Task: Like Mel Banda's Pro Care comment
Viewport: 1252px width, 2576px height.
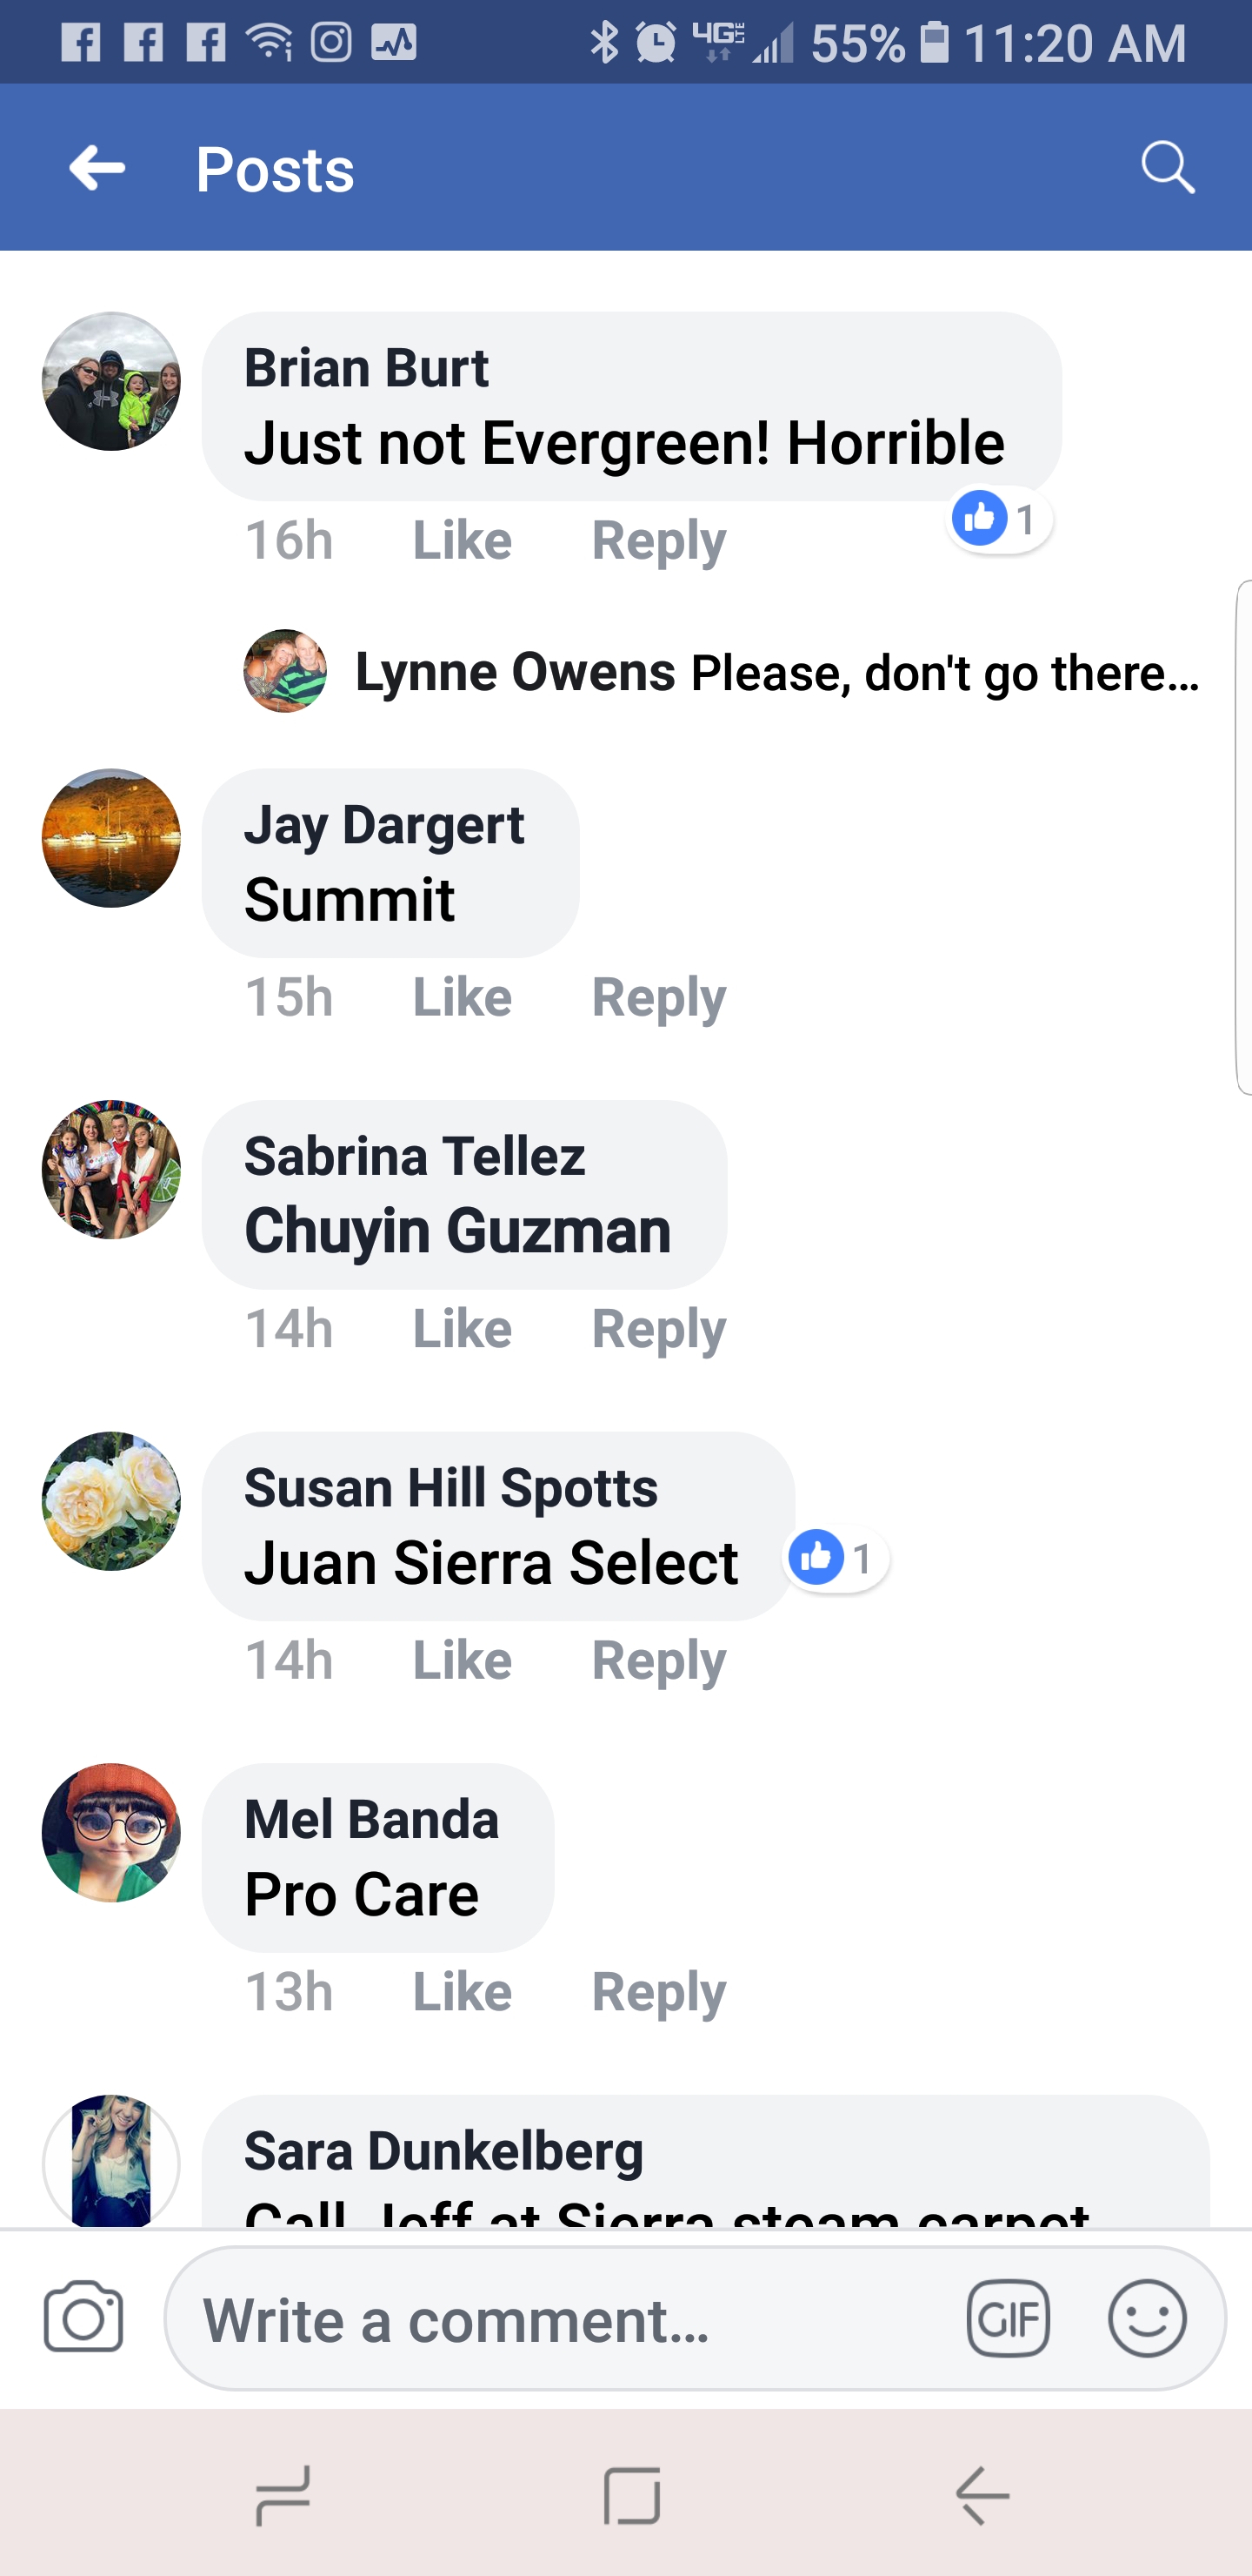Action: [x=463, y=1992]
